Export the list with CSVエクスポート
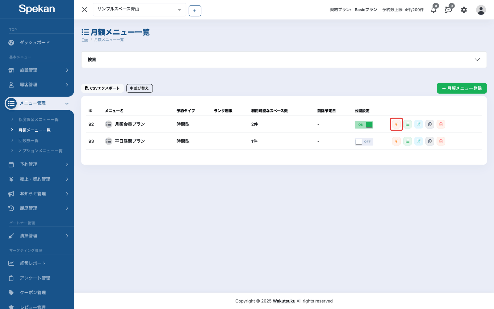 (x=103, y=88)
